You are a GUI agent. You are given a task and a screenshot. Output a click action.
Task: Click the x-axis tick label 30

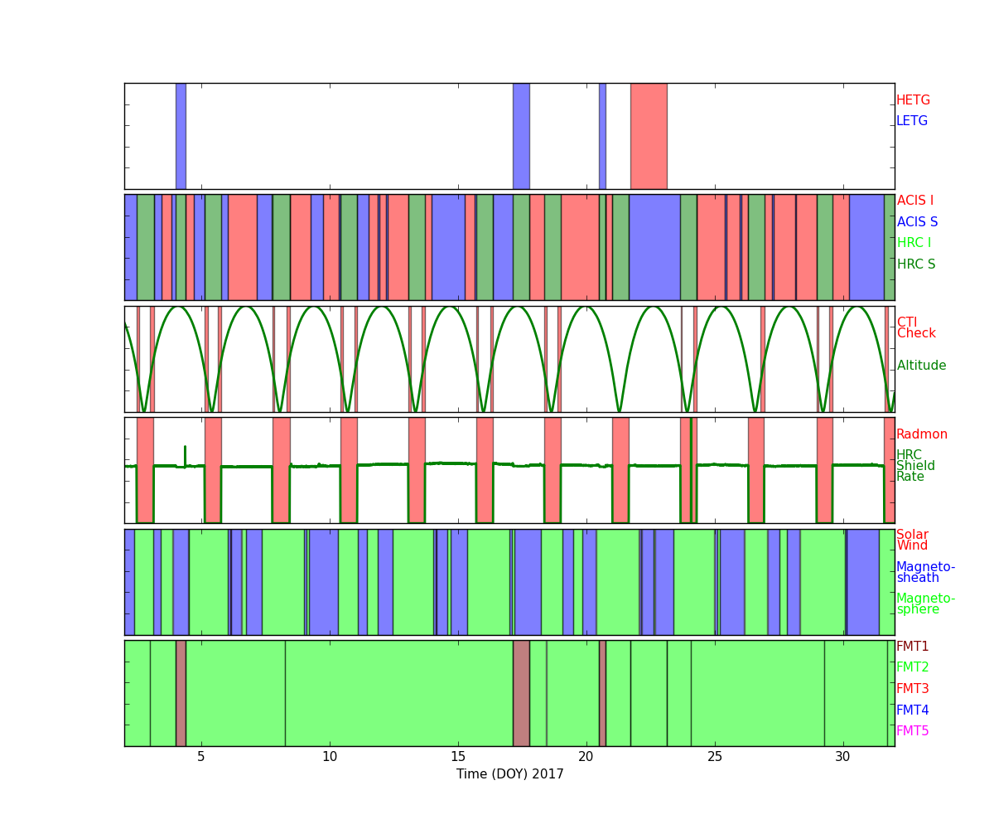click(843, 757)
